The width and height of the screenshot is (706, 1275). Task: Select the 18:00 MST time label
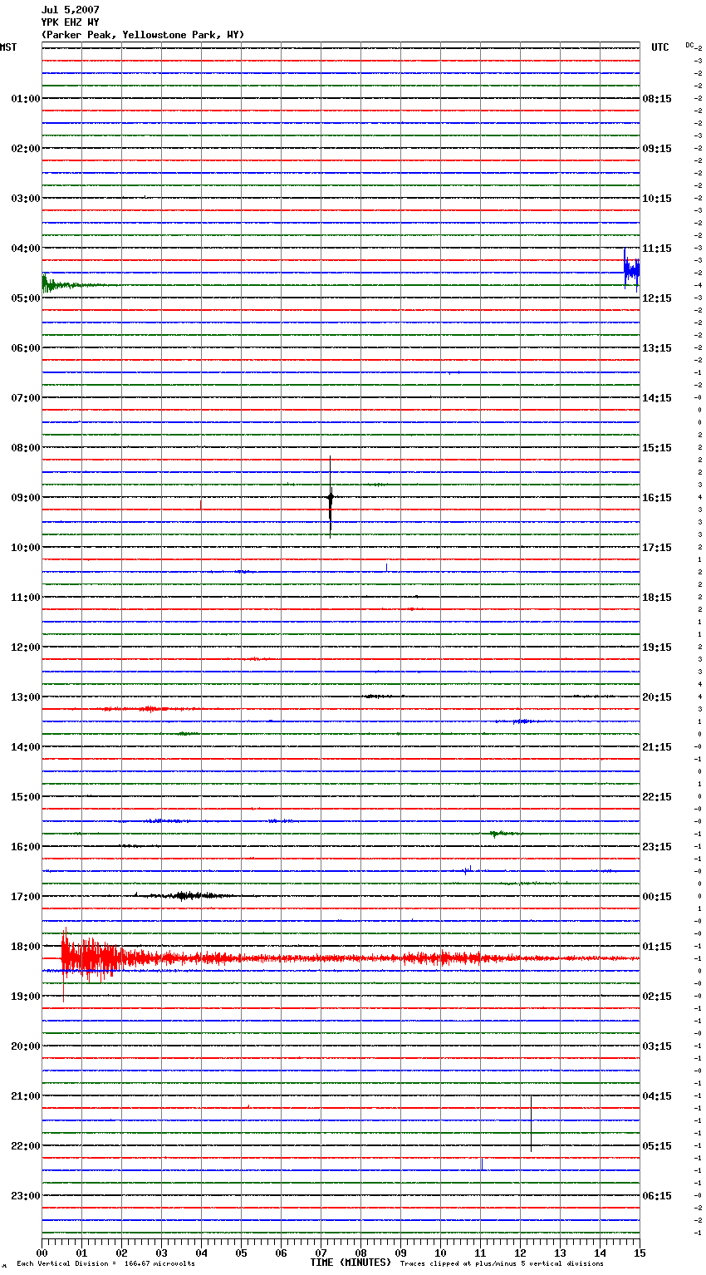(x=25, y=947)
